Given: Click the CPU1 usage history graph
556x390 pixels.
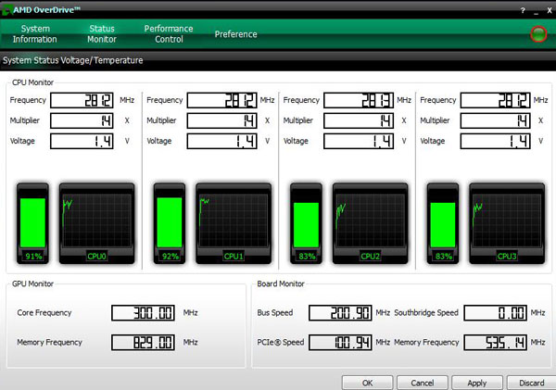Looking at the screenshot, I should point(234,223).
